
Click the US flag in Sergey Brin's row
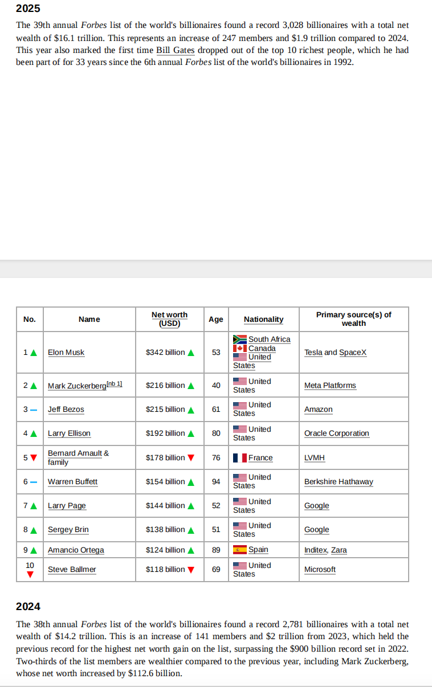point(240,525)
